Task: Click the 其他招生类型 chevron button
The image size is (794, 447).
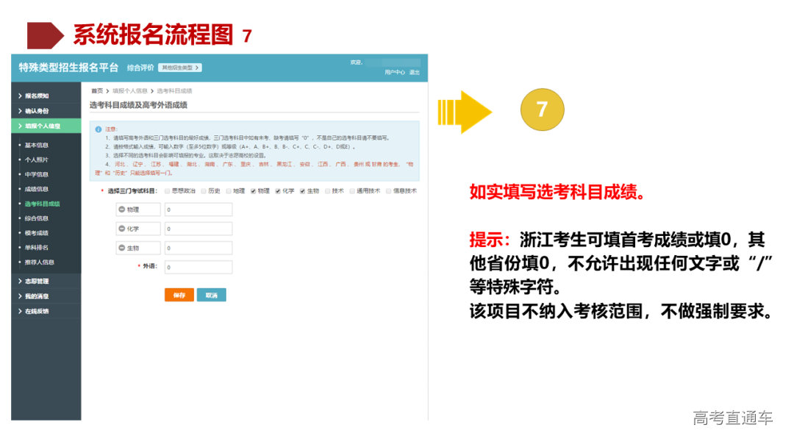Action: (x=179, y=67)
